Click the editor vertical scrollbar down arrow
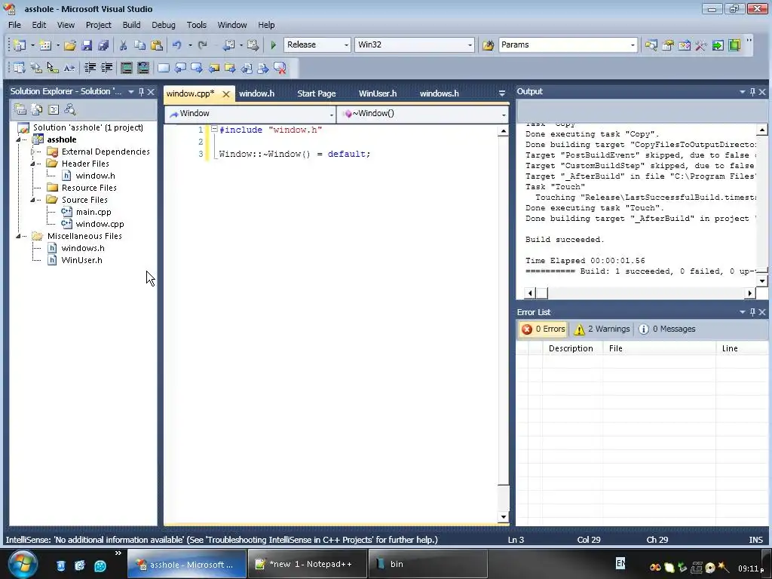This screenshot has height=579, width=772. point(503,517)
